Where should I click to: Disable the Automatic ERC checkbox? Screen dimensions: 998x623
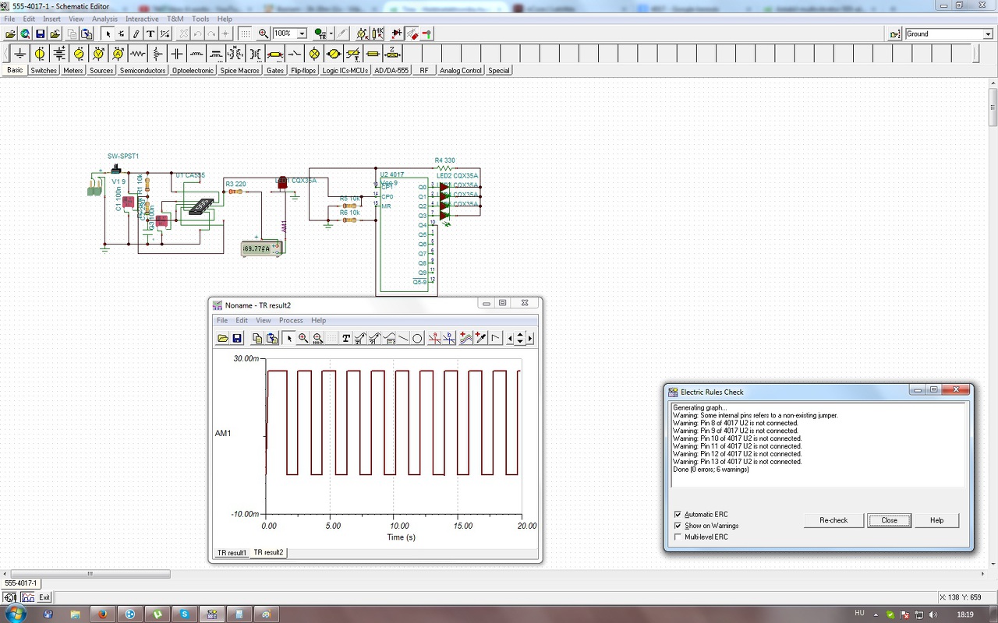(x=678, y=515)
